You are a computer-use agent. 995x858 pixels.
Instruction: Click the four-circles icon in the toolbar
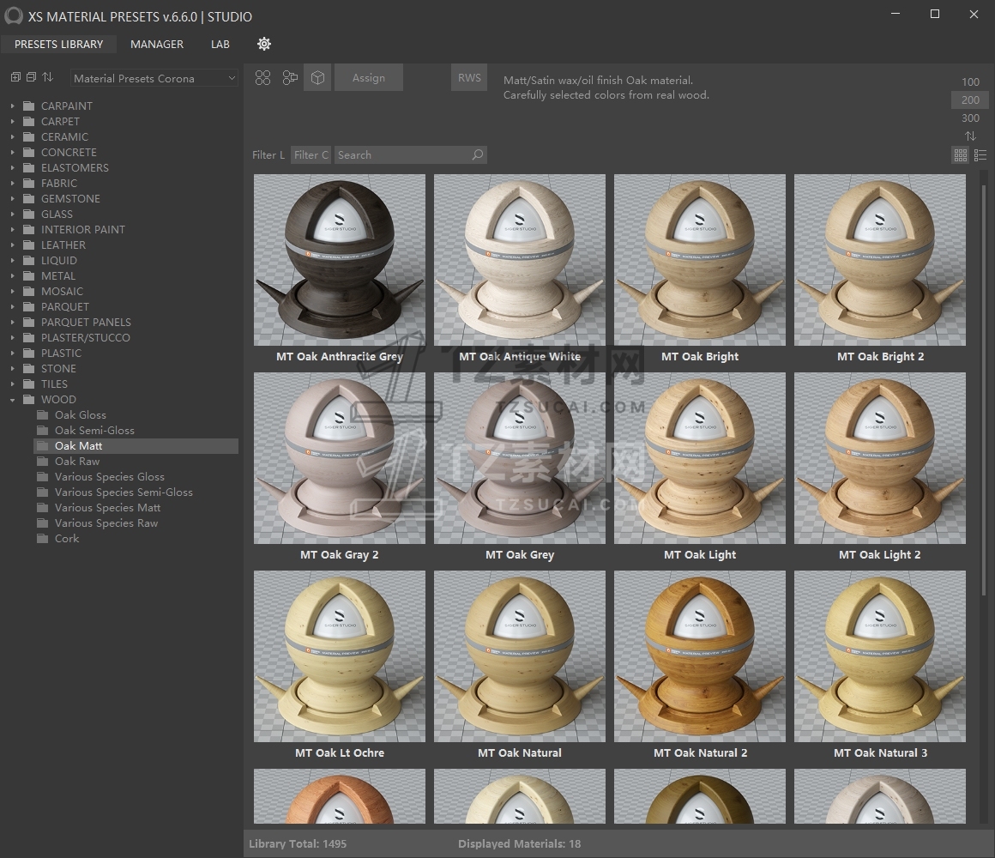(262, 78)
